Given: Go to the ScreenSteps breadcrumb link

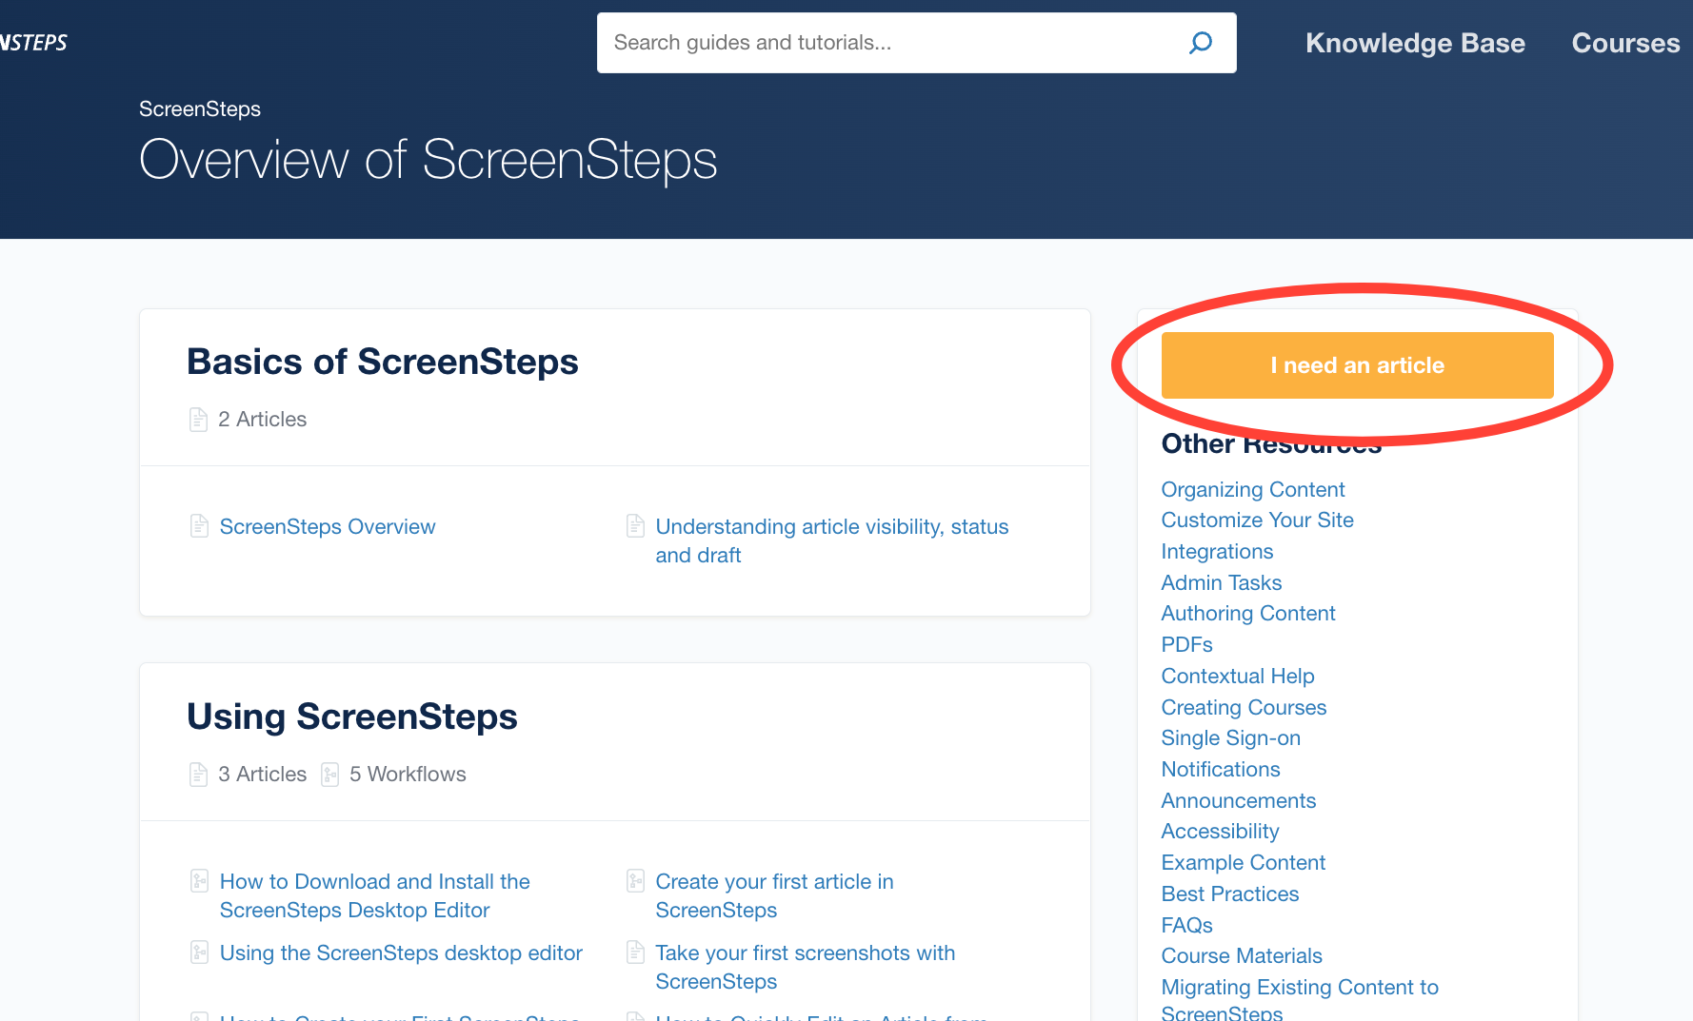Looking at the screenshot, I should coord(200,109).
